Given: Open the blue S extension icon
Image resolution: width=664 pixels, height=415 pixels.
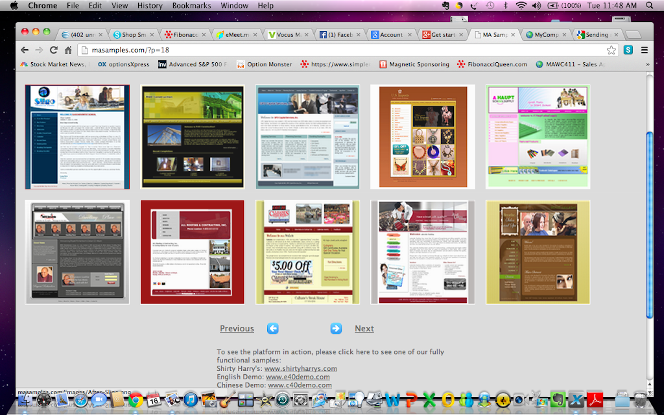Looking at the screenshot, I should [x=628, y=50].
